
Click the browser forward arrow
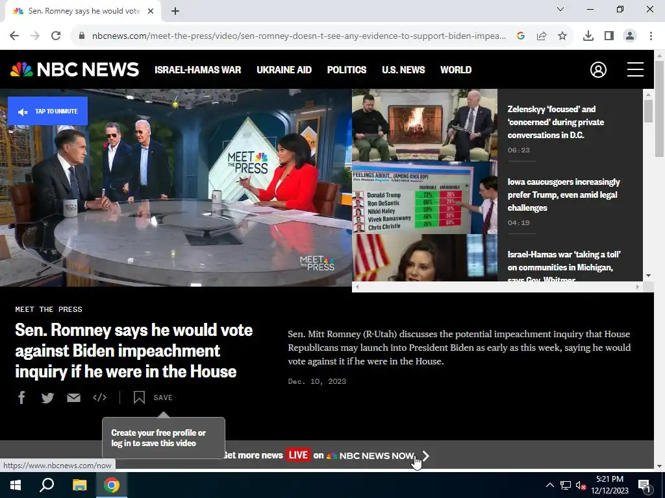[x=35, y=36]
